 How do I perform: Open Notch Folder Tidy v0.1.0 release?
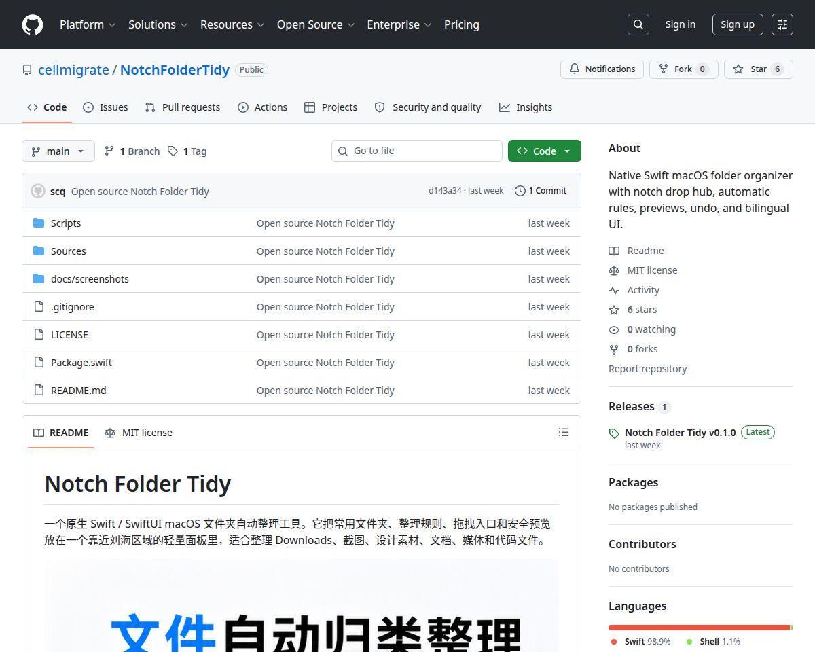pos(680,433)
